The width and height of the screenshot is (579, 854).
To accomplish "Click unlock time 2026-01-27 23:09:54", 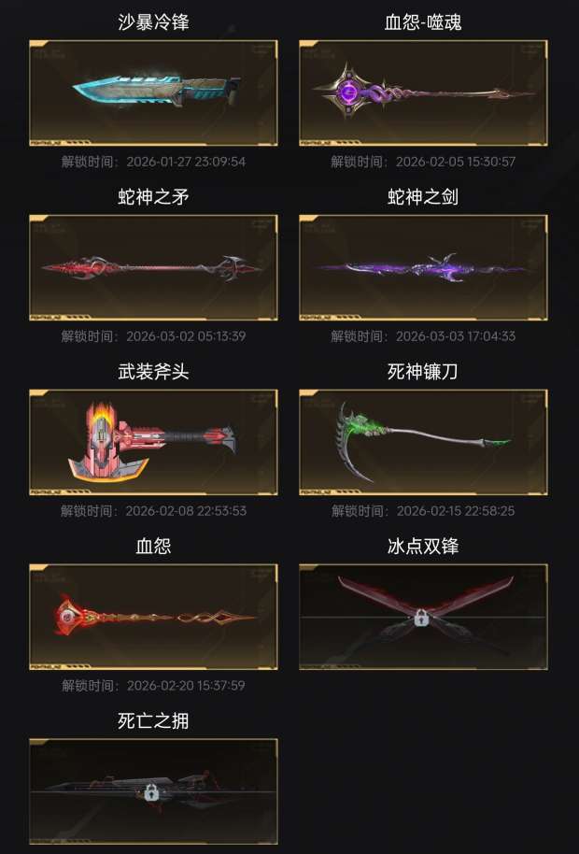I will coord(186,162).
